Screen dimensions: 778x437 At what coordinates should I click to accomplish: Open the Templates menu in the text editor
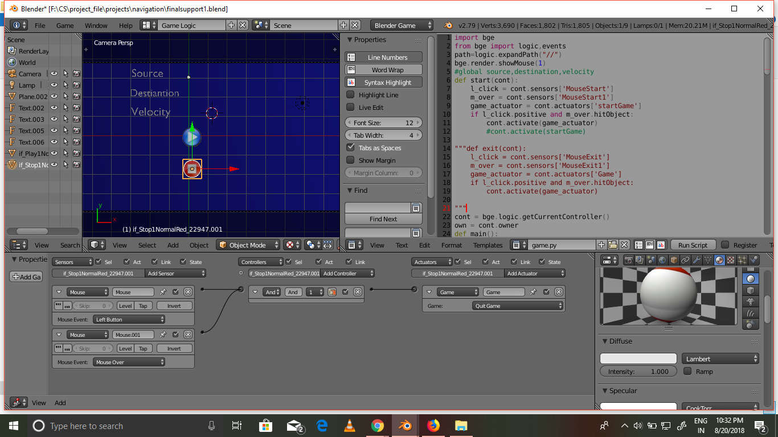click(x=488, y=245)
